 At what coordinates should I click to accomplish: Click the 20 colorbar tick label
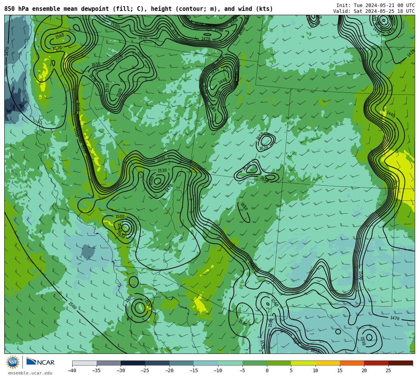pos(364,371)
